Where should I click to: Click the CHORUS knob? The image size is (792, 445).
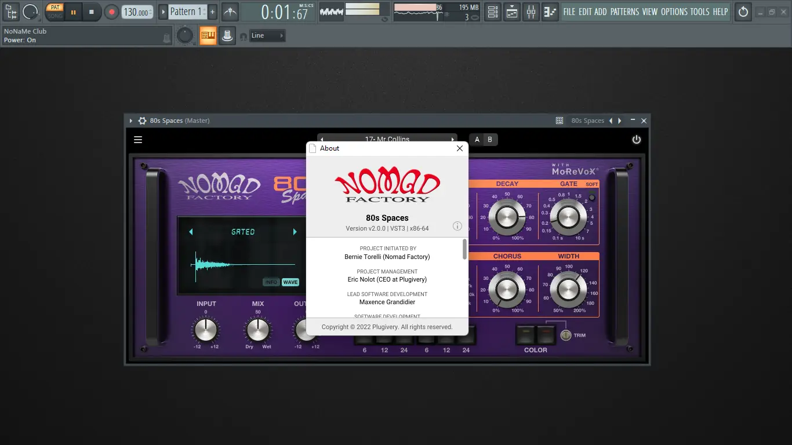tap(507, 290)
